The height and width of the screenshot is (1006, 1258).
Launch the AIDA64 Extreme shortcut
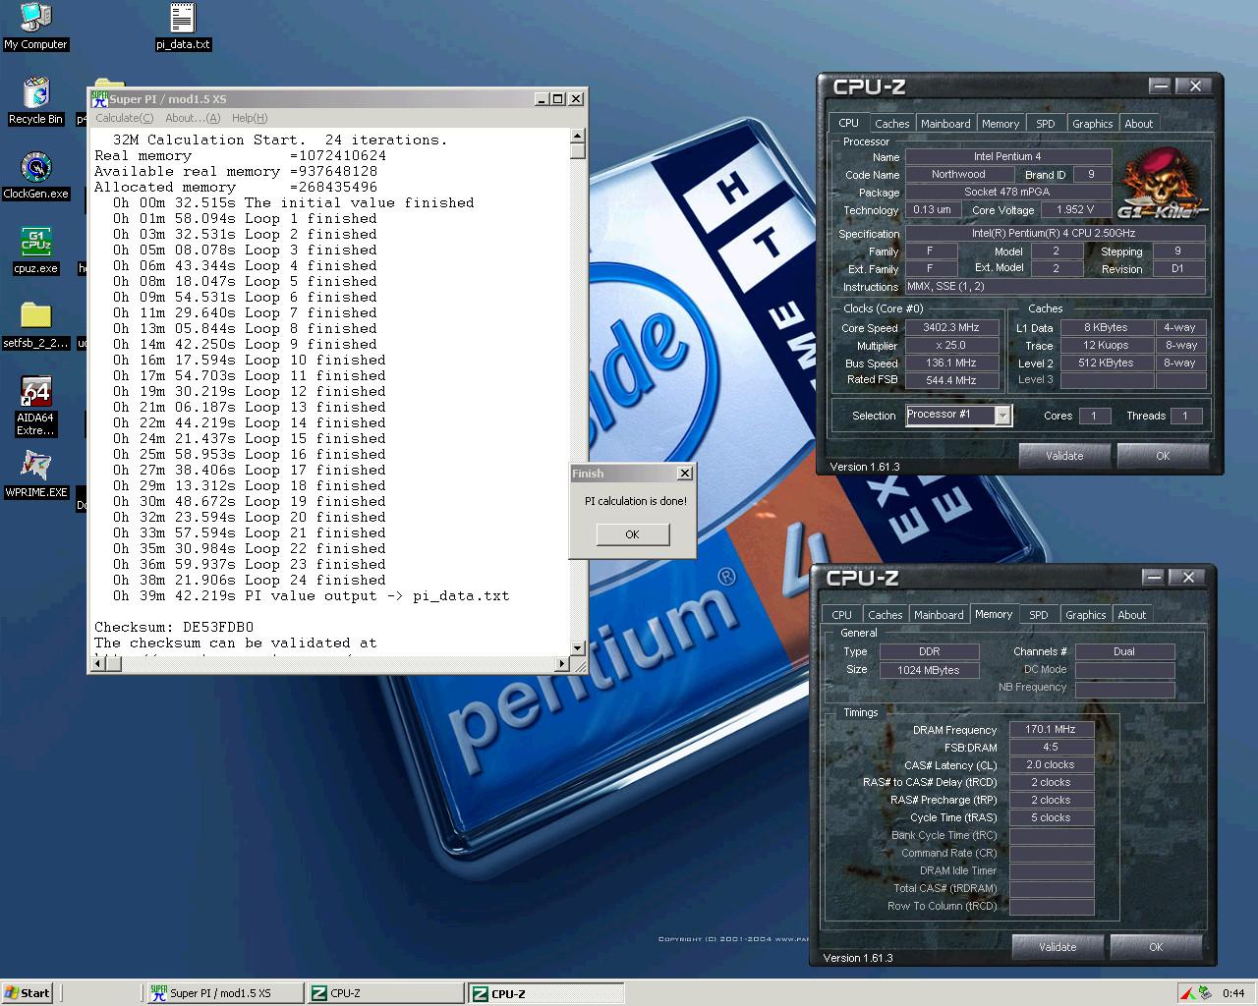point(35,407)
